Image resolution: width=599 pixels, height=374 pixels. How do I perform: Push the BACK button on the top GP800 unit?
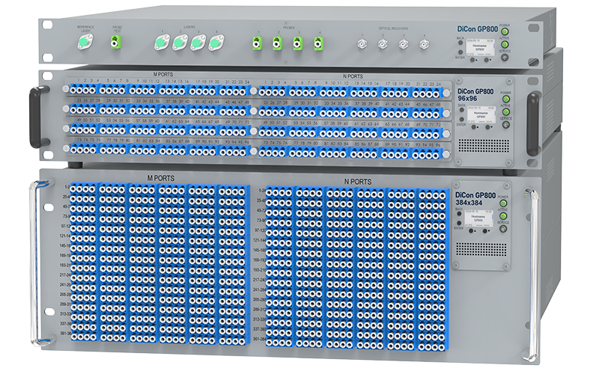click(460, 43)
